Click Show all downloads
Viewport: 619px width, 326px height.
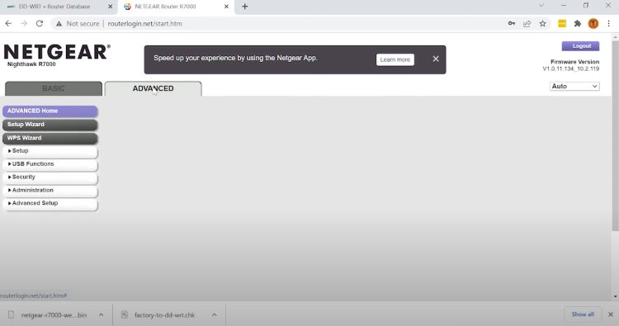(x=583, y=314)
